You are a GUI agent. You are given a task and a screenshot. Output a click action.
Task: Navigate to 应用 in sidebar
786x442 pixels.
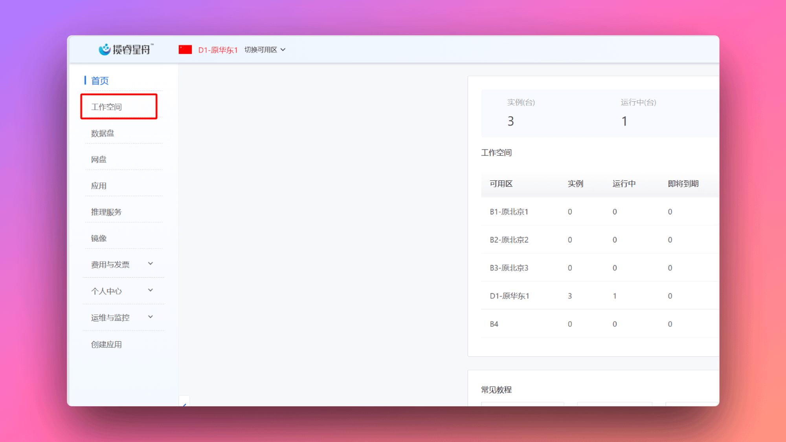coord(99,186)
